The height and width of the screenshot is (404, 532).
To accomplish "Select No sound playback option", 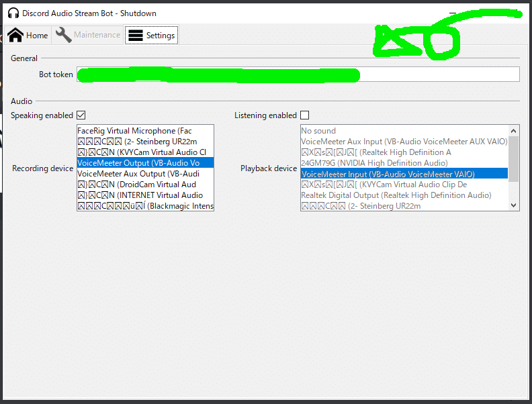I will [x=404, y=131].
